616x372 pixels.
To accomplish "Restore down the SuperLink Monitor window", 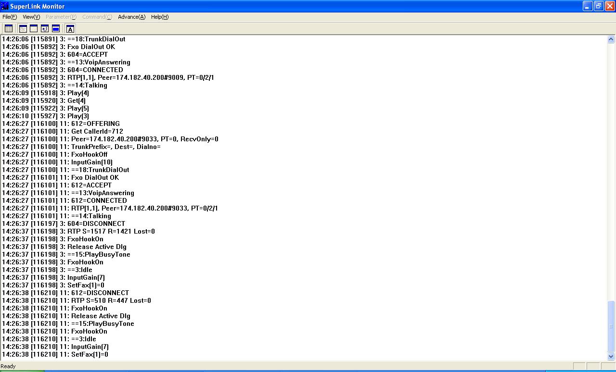I will coord(599,6).
